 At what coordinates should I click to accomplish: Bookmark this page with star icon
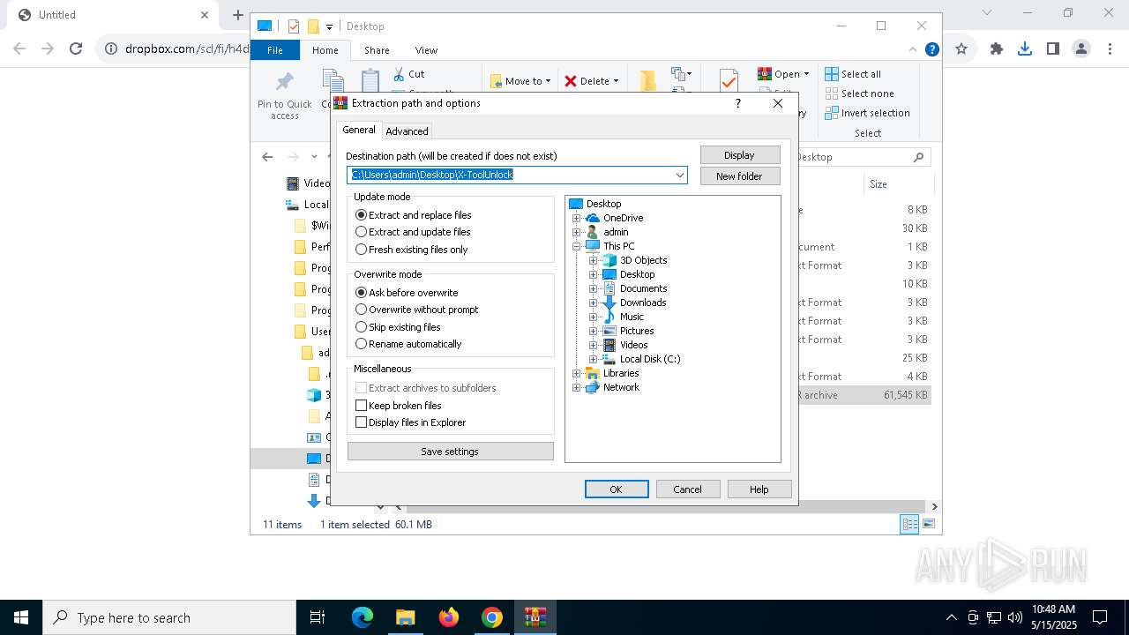(x=961, y=49)
